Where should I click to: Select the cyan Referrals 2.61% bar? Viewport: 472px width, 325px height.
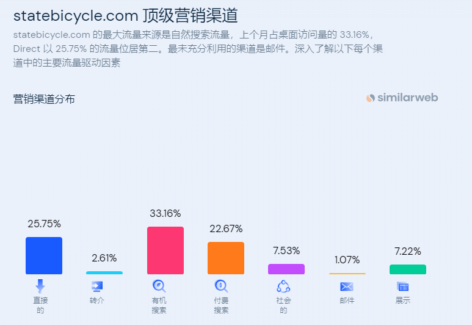[x=104, y=272]
